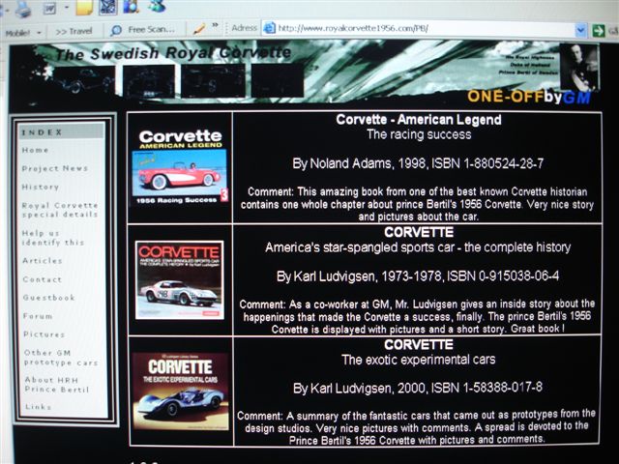Click the Edit with Word icon
The height and width of the screenshot is (464, 619).
(49, 8)
